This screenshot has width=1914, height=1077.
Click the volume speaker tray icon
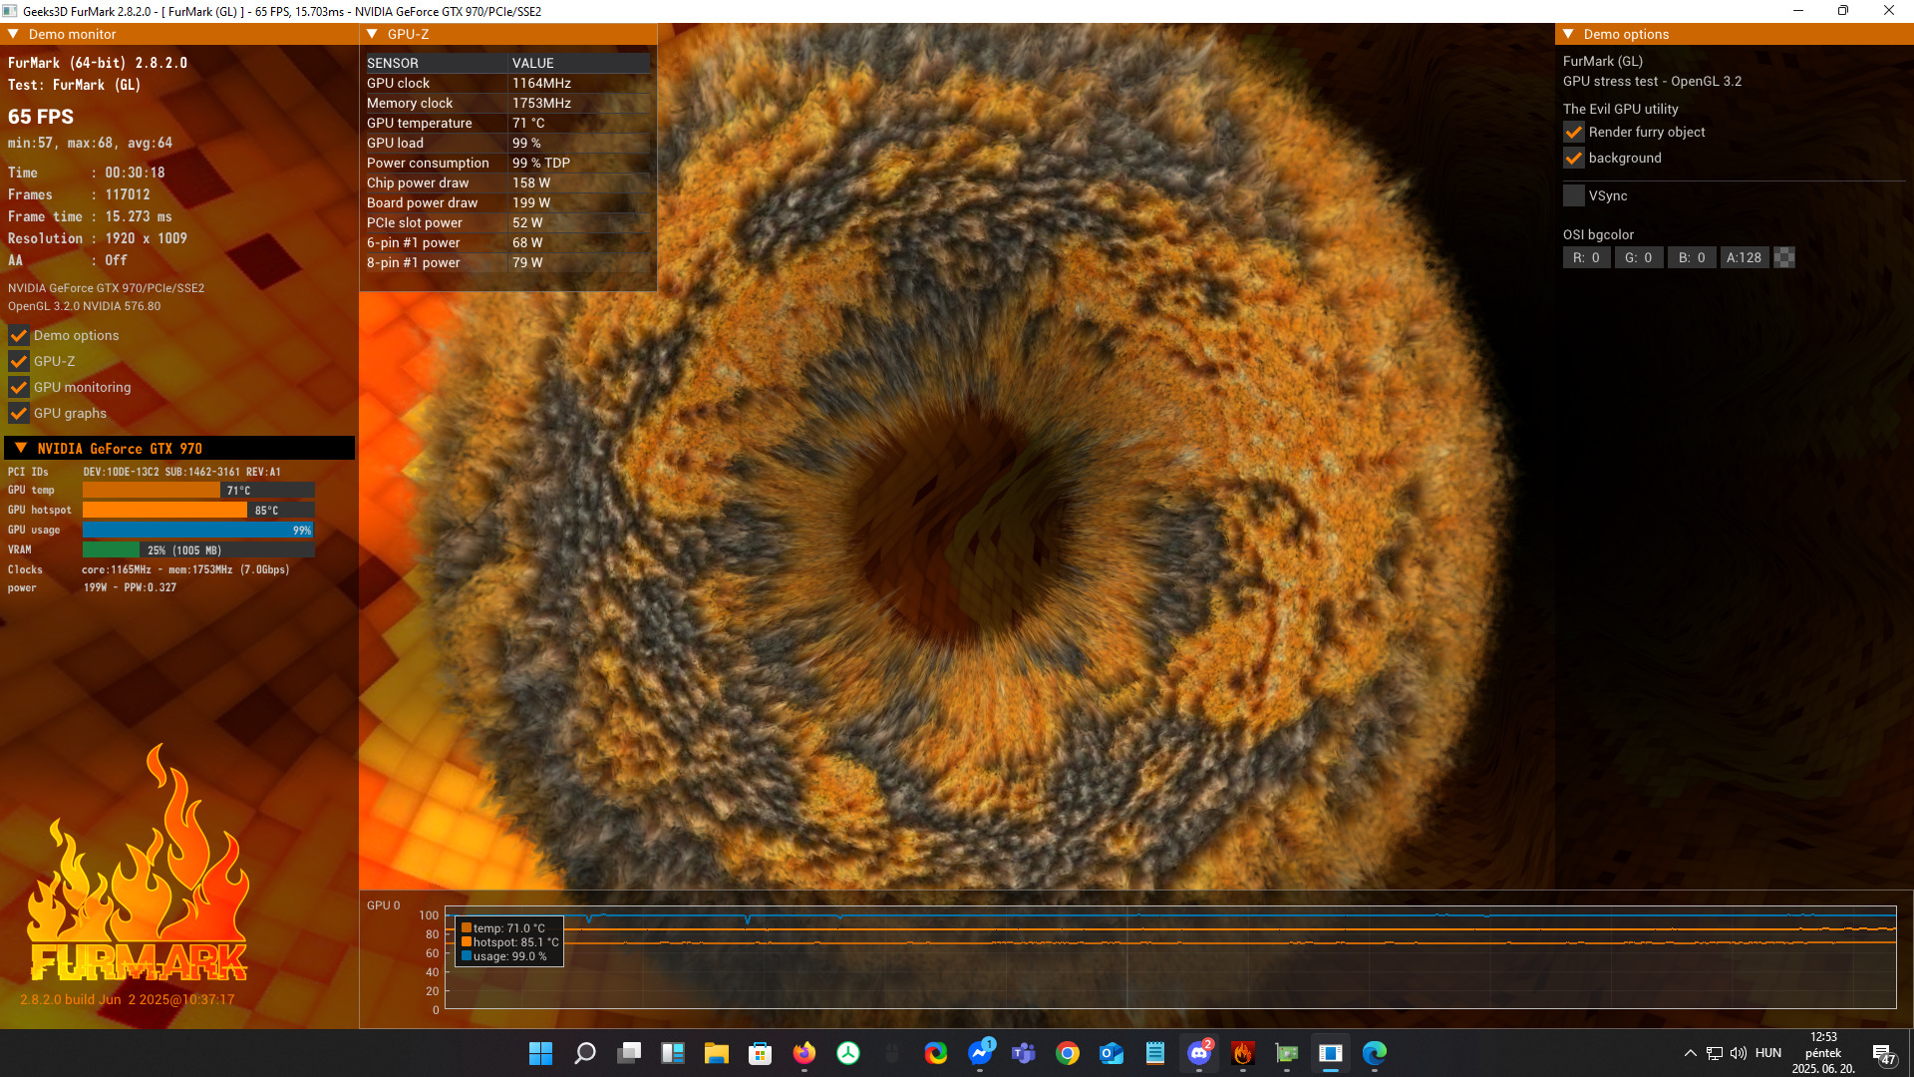[x=1738, y=1053]
